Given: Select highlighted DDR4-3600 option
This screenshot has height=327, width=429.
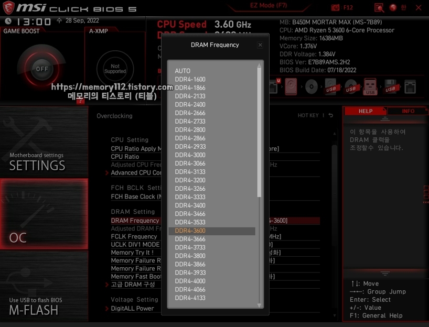Looking at the screenshot, I should tap(212, 231).
